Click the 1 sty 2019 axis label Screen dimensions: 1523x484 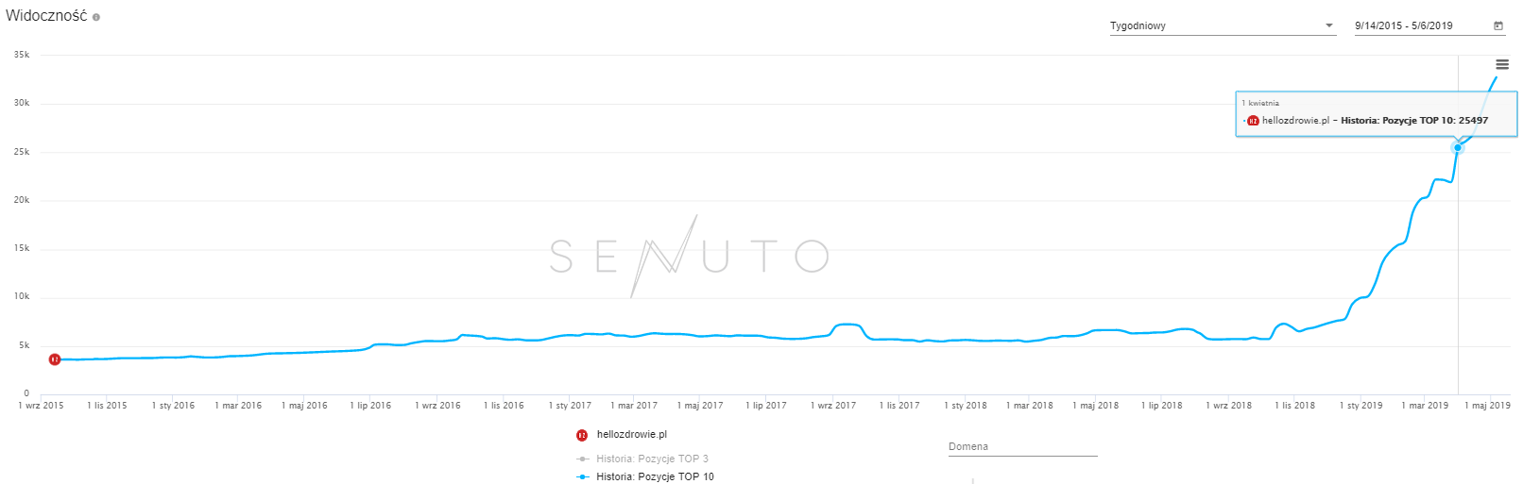click(x=1360, y=406)
